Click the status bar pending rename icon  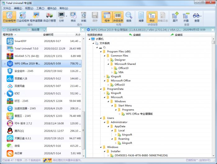(50, 160)
